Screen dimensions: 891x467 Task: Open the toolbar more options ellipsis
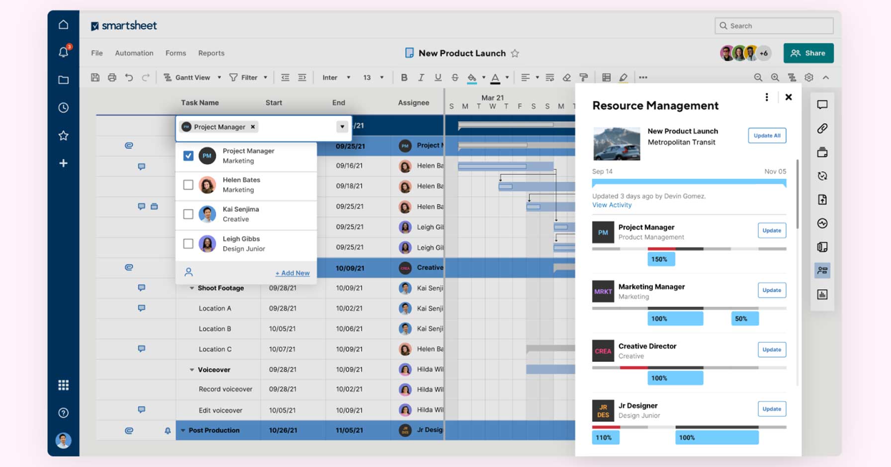tap(643, 77)
